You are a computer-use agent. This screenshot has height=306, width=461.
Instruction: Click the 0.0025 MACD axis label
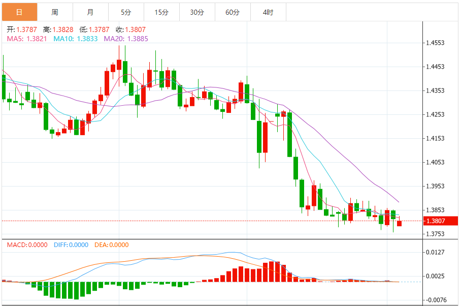click(436, 276)
